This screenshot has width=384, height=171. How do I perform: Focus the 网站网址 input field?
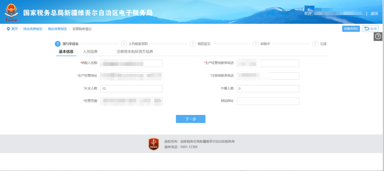(268, 101)
